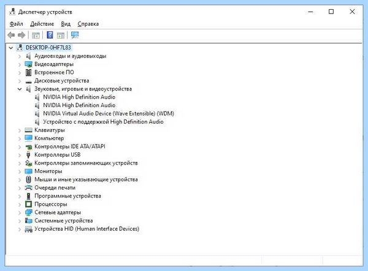This screenshot has height=271, width=368.
Task: Click the icon of Контроллеры запоминающих устройств
Action: pos(28,163)
